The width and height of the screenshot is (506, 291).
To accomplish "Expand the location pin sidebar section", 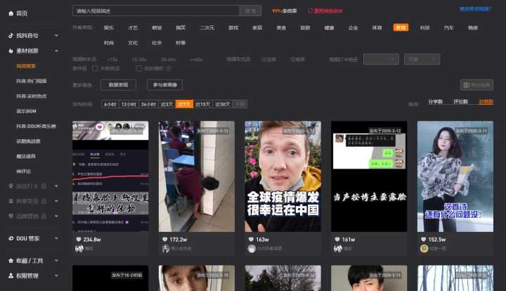I will tap(56, 186).
